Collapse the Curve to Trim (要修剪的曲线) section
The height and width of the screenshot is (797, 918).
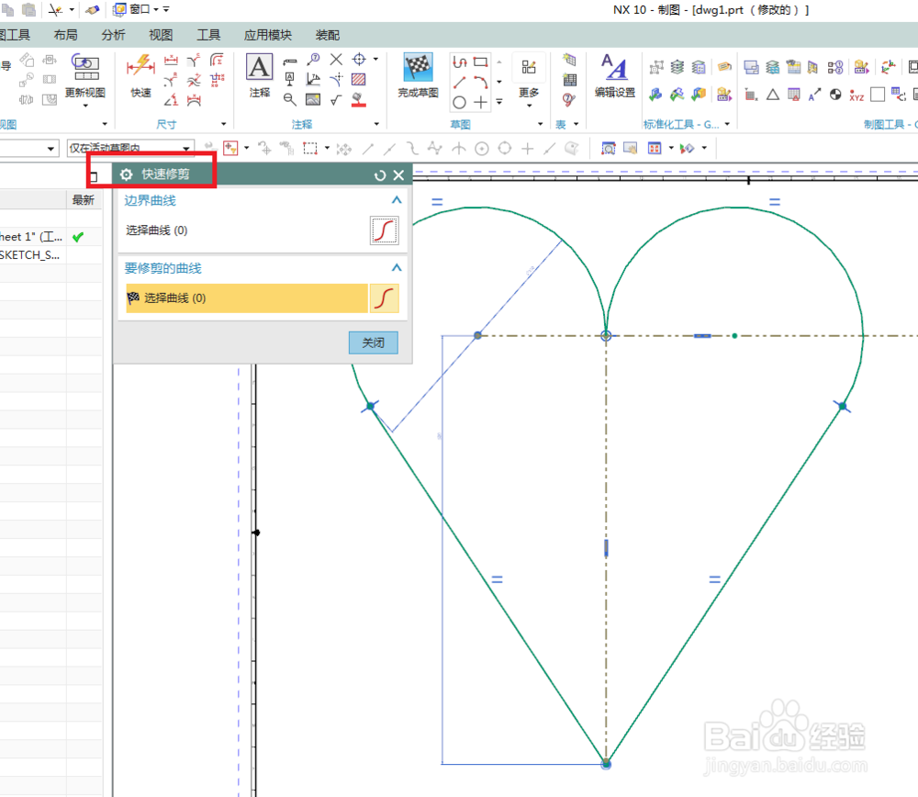click(x=397, y=267)
